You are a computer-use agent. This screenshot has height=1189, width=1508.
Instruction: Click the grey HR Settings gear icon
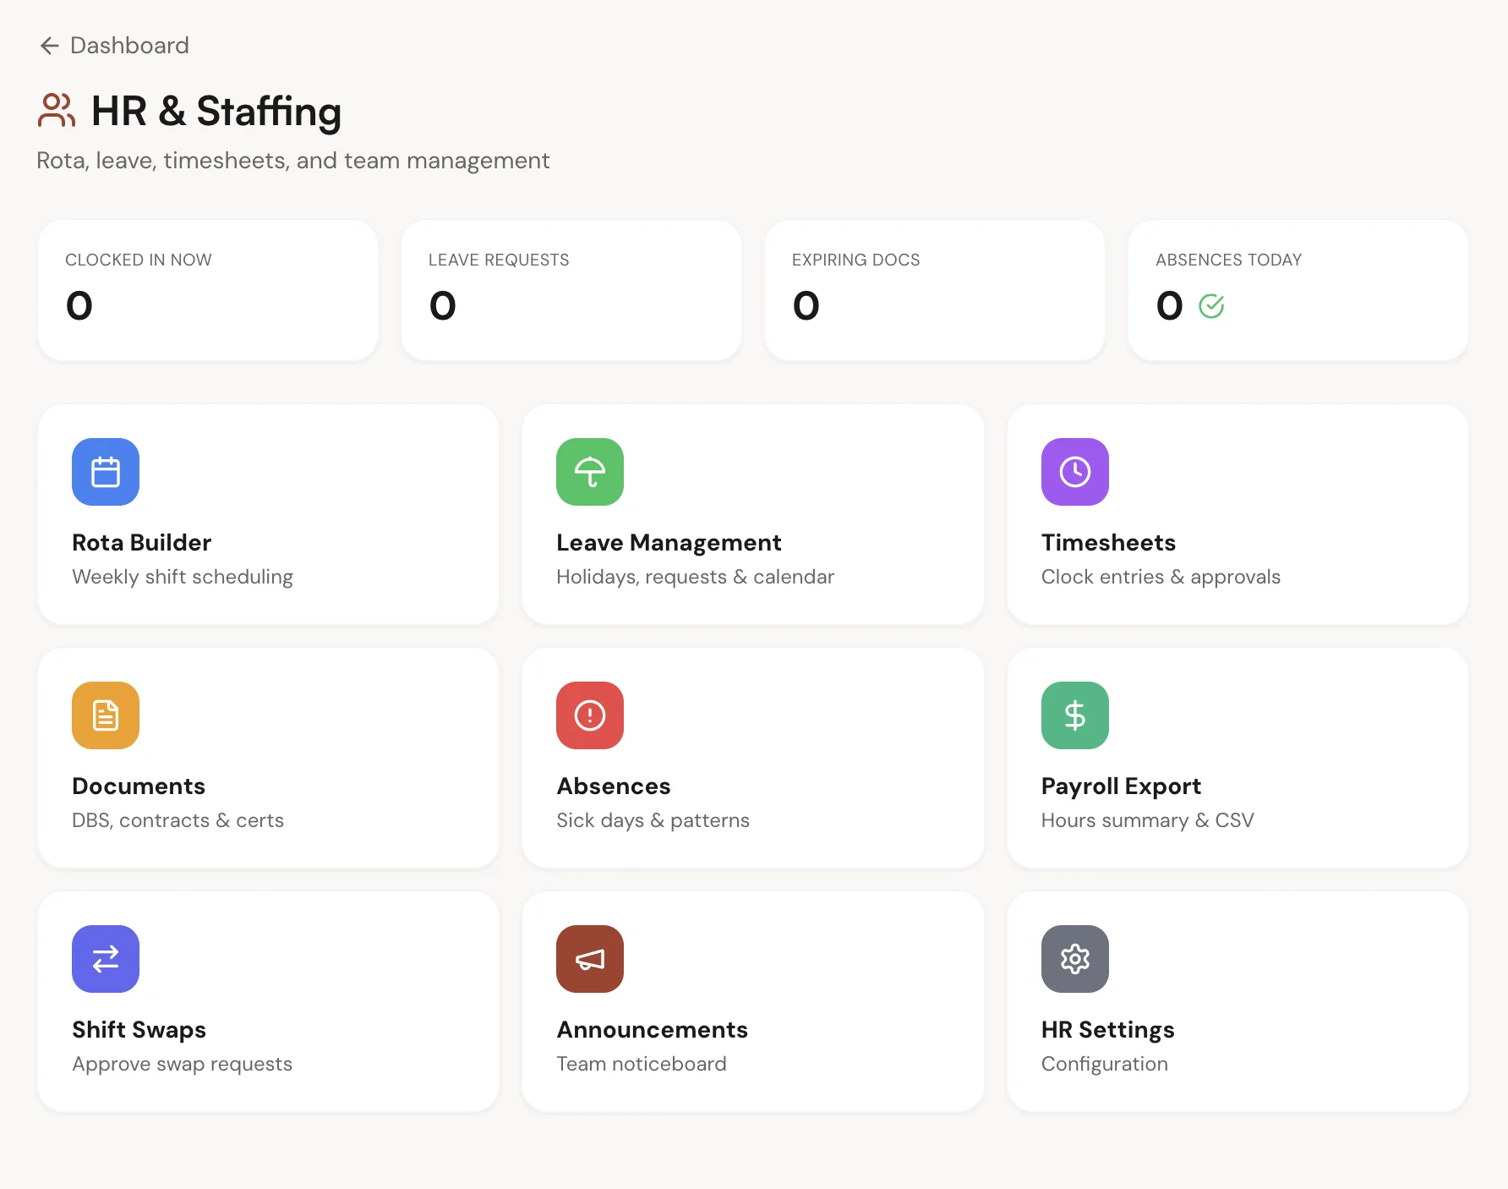click(1075, 959)
